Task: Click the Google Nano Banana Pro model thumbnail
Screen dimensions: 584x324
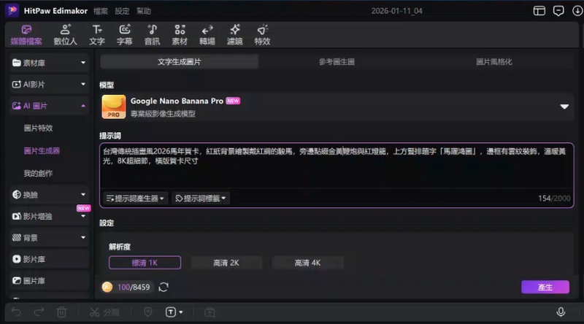Action: (x=114, y=107)
